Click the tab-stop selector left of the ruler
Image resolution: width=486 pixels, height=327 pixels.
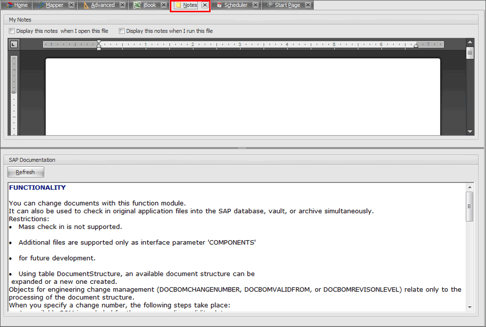tap(13, 44)
